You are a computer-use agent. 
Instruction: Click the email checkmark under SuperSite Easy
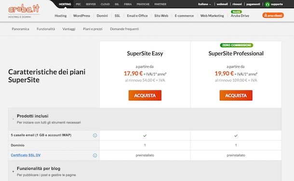pos(145,135)
